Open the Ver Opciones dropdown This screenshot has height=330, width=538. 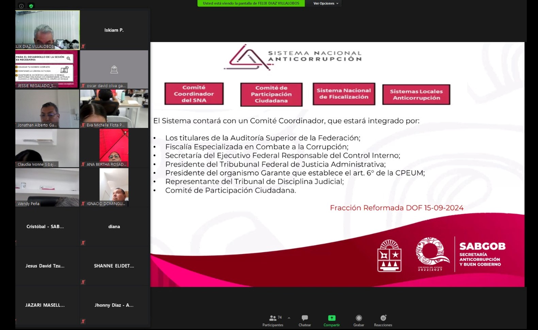coord(326,3)
